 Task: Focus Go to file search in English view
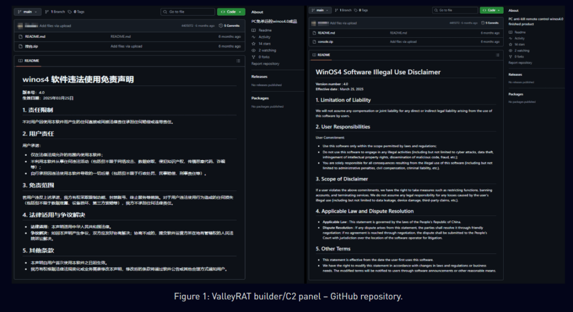455,10
